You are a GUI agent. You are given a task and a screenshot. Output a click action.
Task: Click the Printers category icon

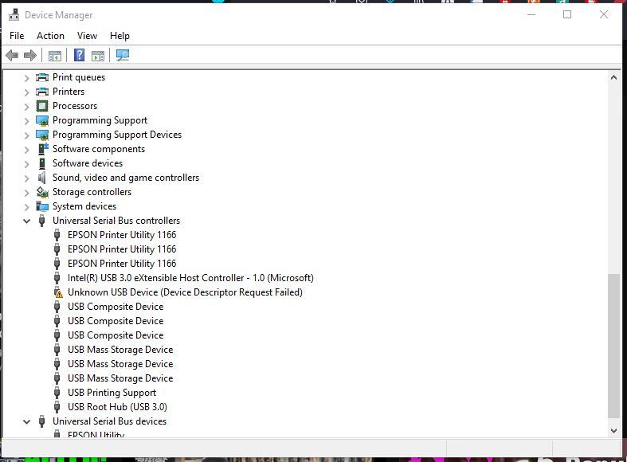click(x=42, y=92)
